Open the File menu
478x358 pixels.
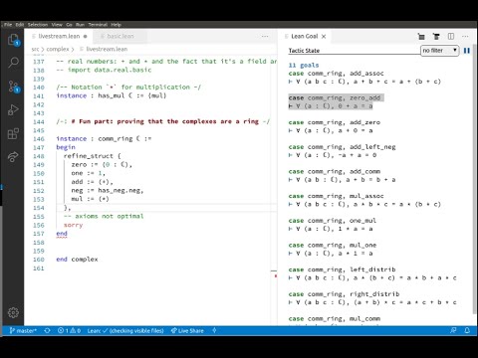(8, 25)
